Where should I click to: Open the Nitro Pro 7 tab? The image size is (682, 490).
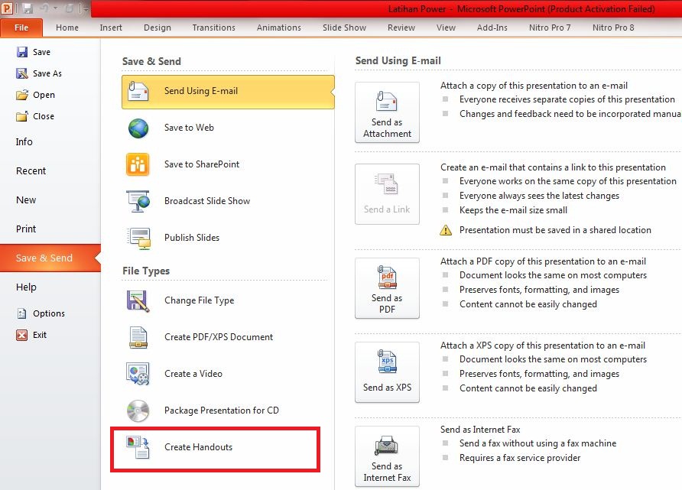[550, 28]
